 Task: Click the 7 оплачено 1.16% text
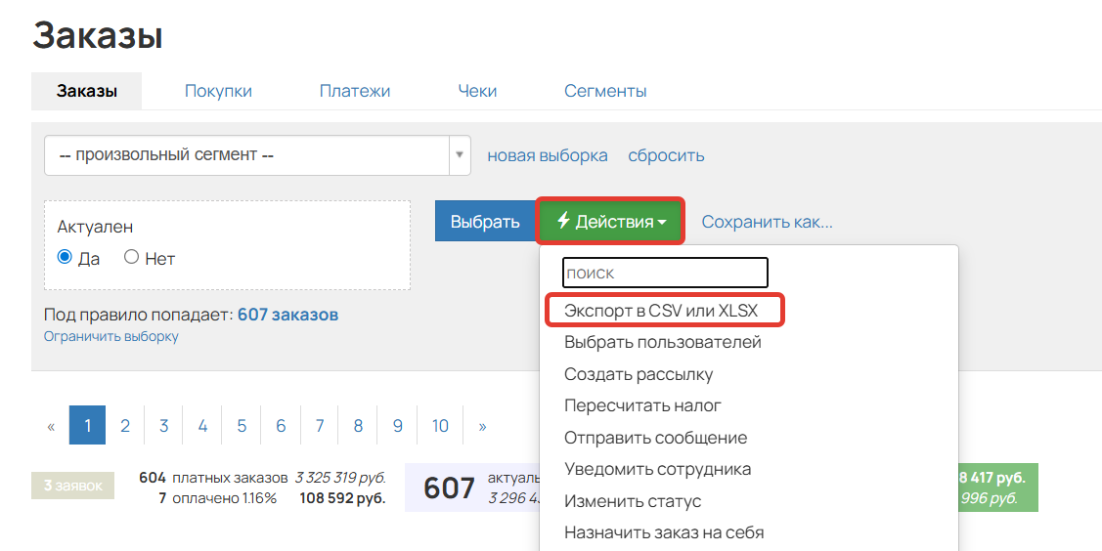click(x=218, y=499)
